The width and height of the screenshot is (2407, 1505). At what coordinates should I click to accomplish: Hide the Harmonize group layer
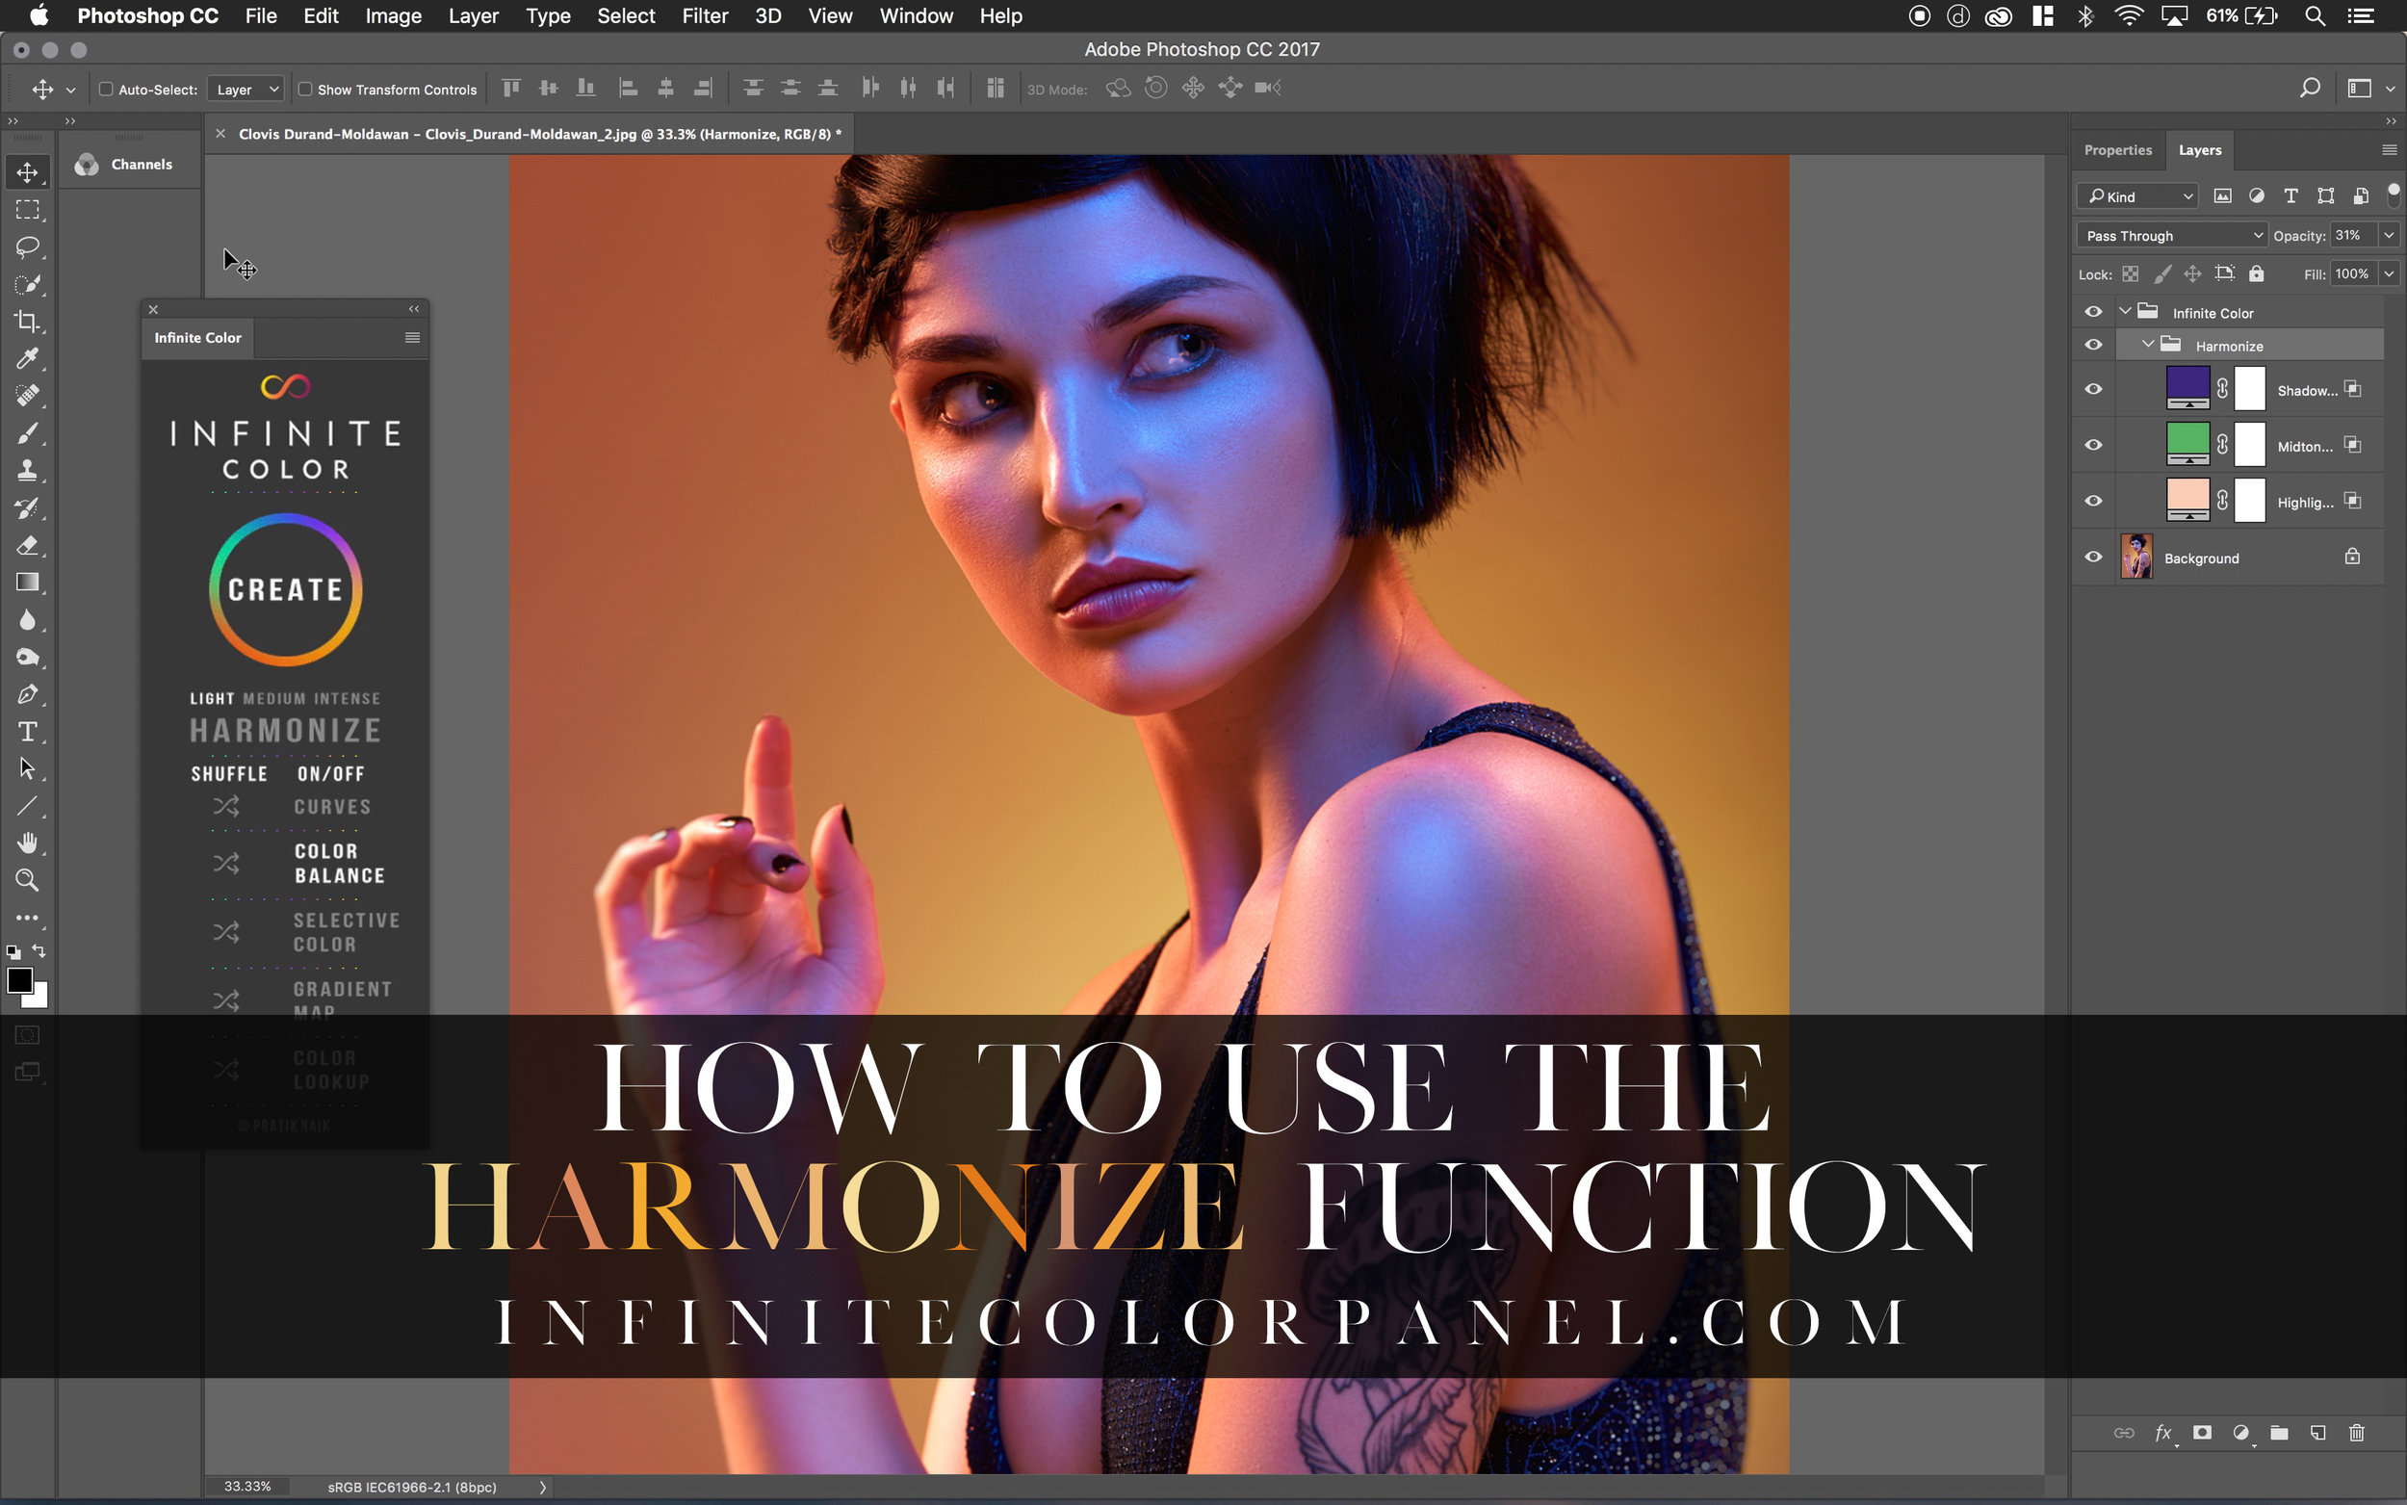point(2093,346)
